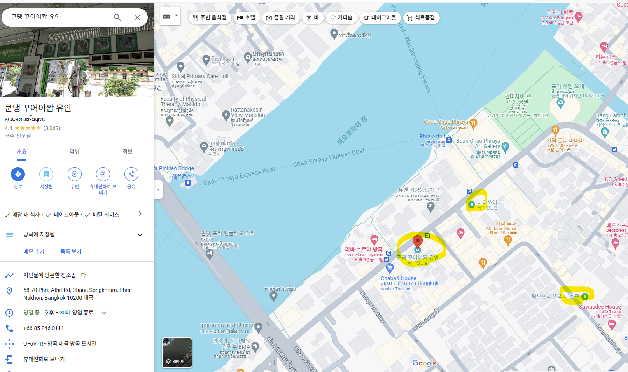
Task: Click the recent visit timeline icon
Action: click(x=9, y=275)
